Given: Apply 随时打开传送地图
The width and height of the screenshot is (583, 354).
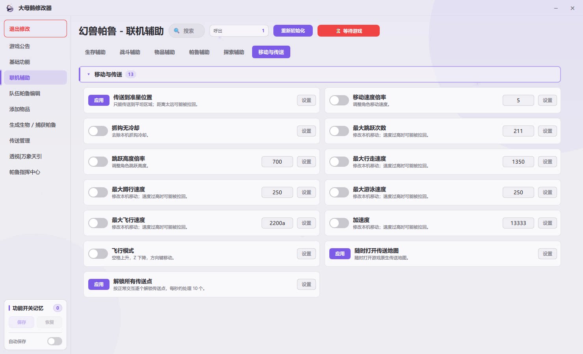Looking at the screenshot, I should (x=340, y=254).
